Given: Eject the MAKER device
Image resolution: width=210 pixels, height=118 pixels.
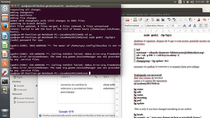Looking at the screenshot, I should [36, 86].
